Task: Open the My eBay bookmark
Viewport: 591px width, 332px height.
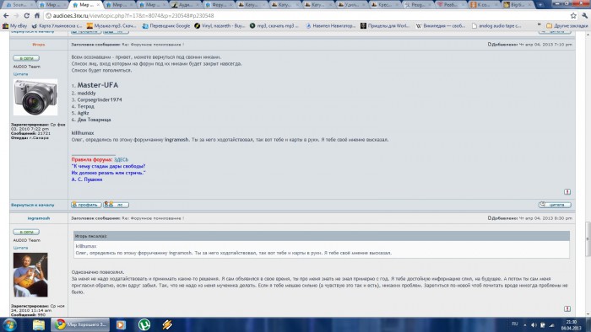Action: pyautogui.click(x=14, y=26)
